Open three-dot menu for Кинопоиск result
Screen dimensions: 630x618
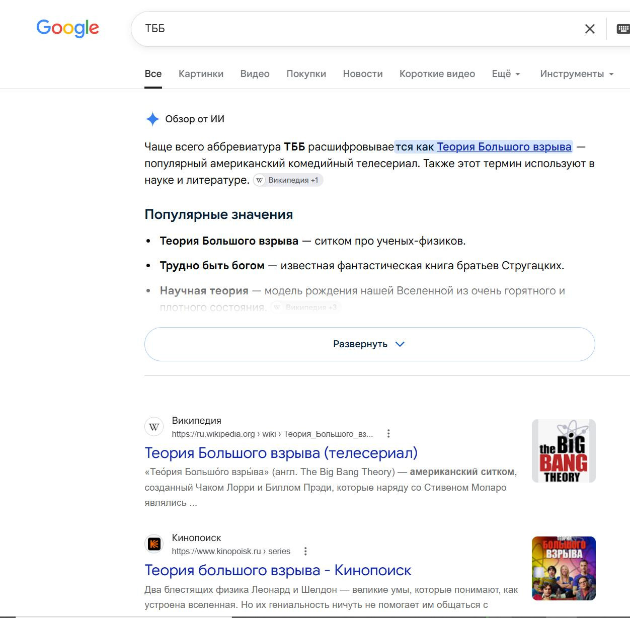tap(305, 551)
